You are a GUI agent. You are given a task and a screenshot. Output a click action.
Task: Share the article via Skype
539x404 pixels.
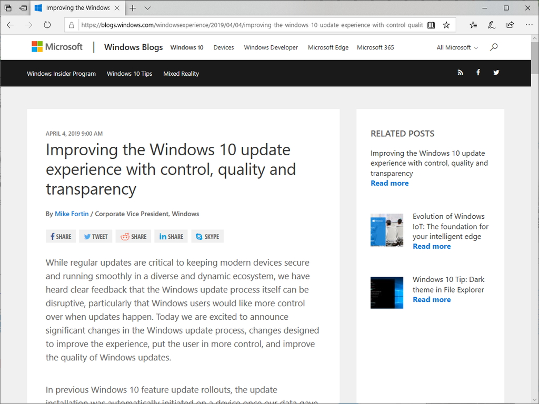207,236
